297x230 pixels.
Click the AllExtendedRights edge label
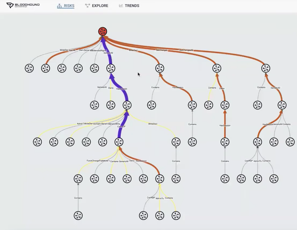point(98,51)
